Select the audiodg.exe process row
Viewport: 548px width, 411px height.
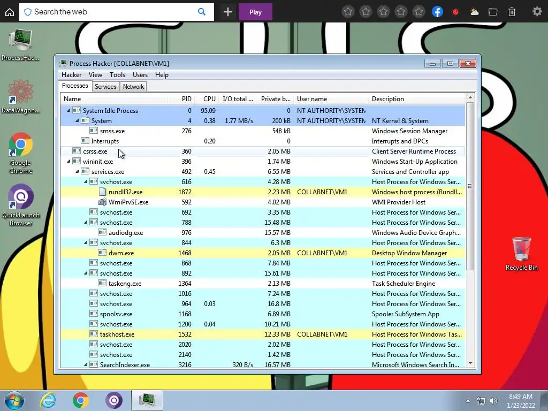pyautogui.click(x=263, y=233)
